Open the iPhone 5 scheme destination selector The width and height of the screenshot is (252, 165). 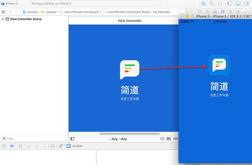click(x=9, y=4)
